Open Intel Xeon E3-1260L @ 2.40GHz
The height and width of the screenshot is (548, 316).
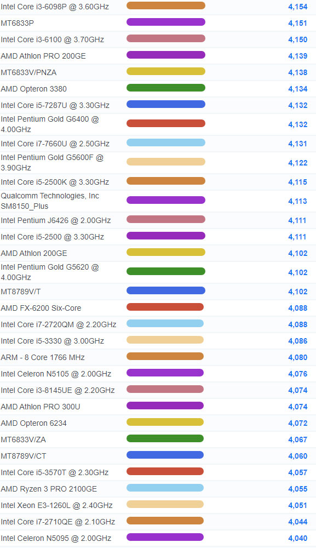(56, 505)
